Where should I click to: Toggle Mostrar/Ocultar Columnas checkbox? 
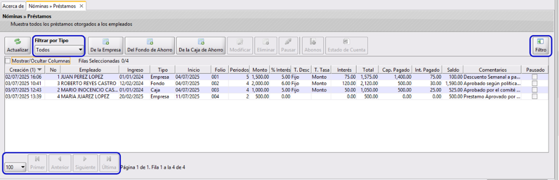pyautogui.click(x=8, y=61)
